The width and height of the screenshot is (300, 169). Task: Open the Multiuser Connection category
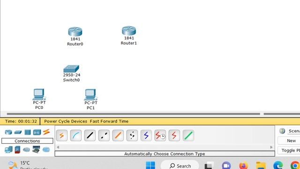point(46,149)
